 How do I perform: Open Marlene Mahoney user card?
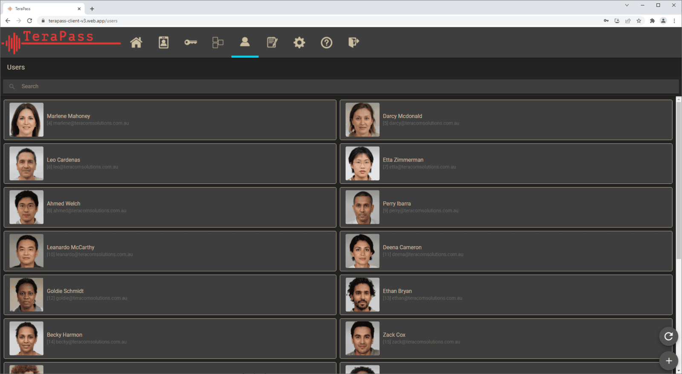[170, 120]
